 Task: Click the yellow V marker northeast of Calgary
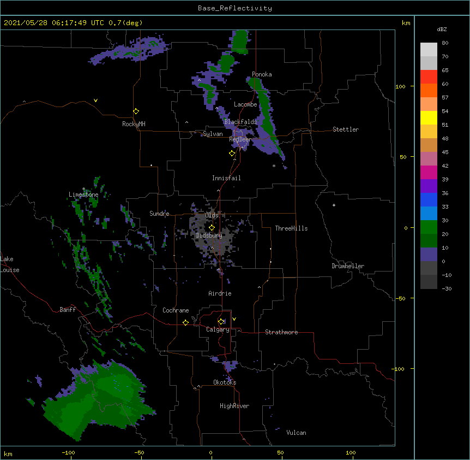tap(234, 319)
